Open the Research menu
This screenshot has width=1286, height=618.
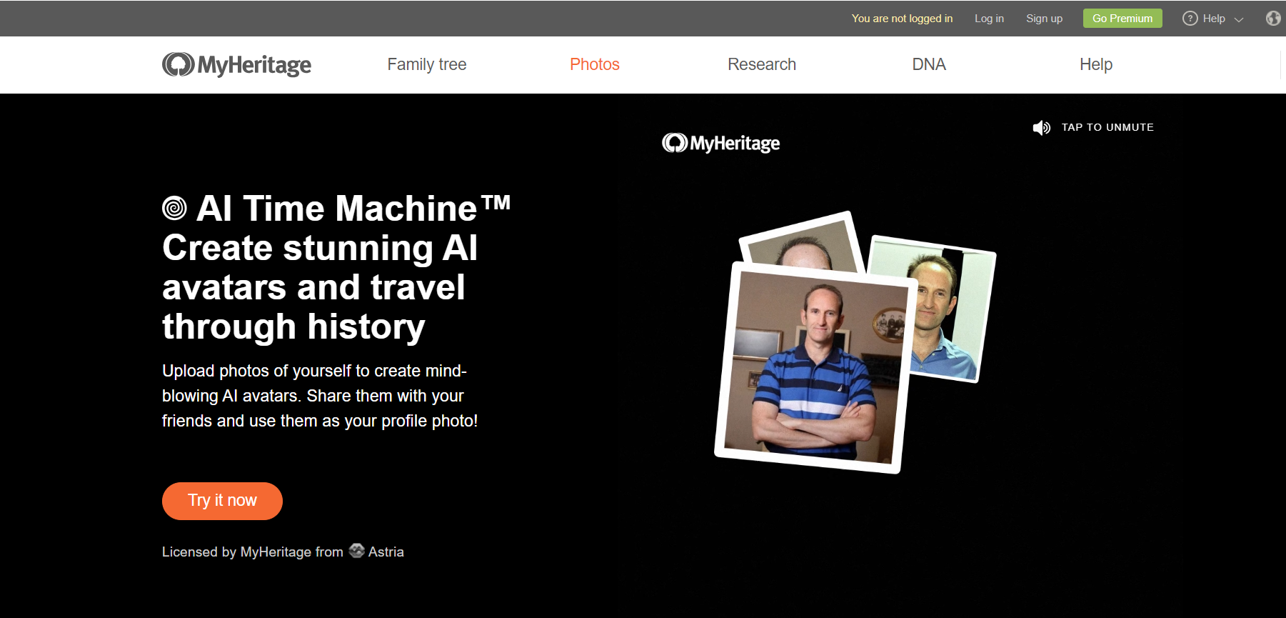coord(762,64)
